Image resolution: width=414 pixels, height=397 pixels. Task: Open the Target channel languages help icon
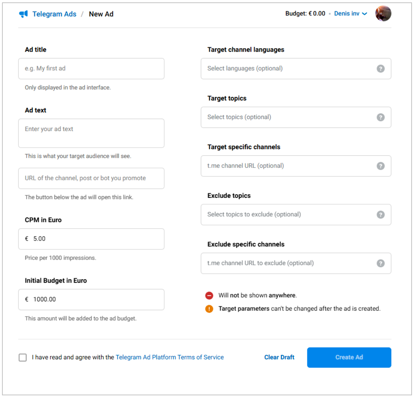(x=381, y=69)
